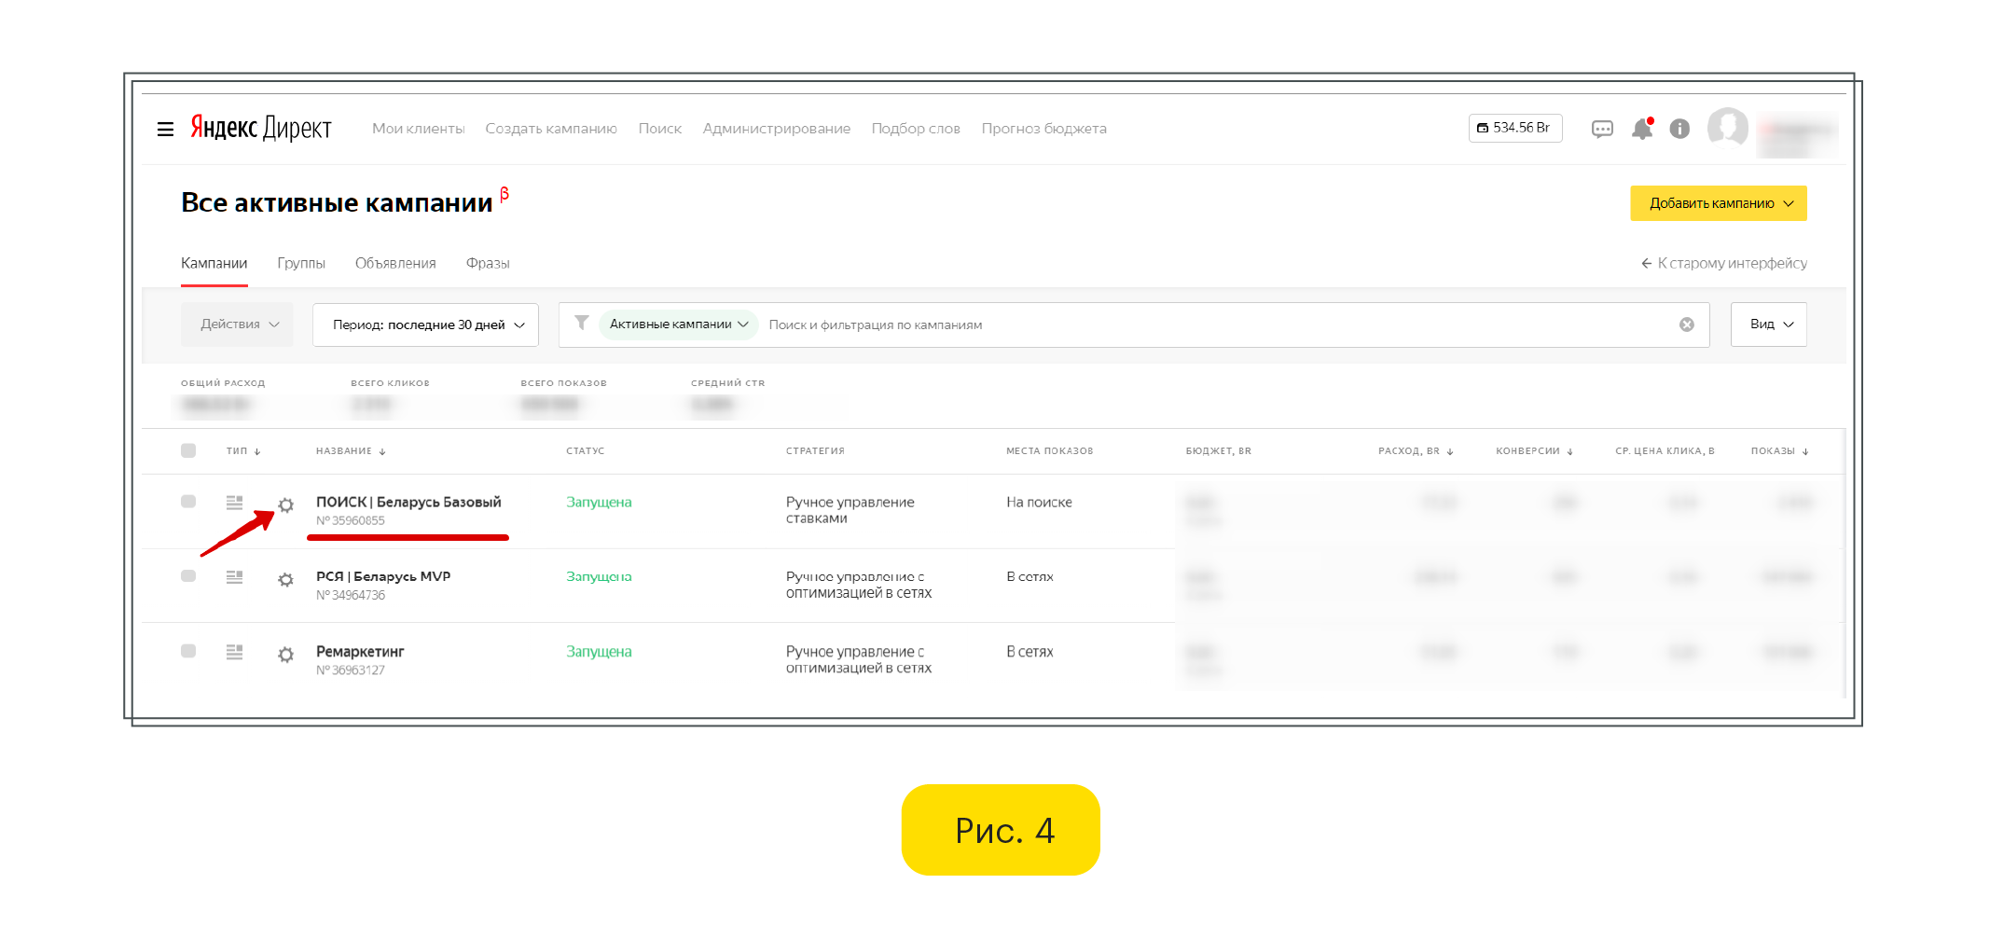Click the user profile avatar
The width and height of the screenshot is (1990, 939).
click(x=1727, y=128)
